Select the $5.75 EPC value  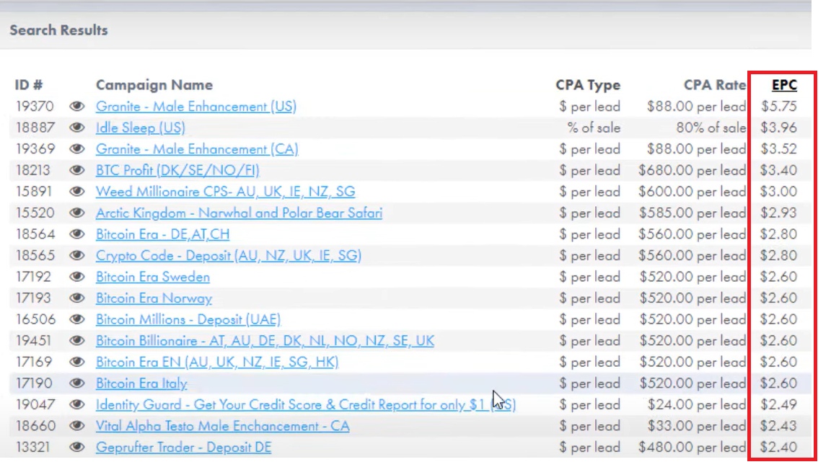779,107
